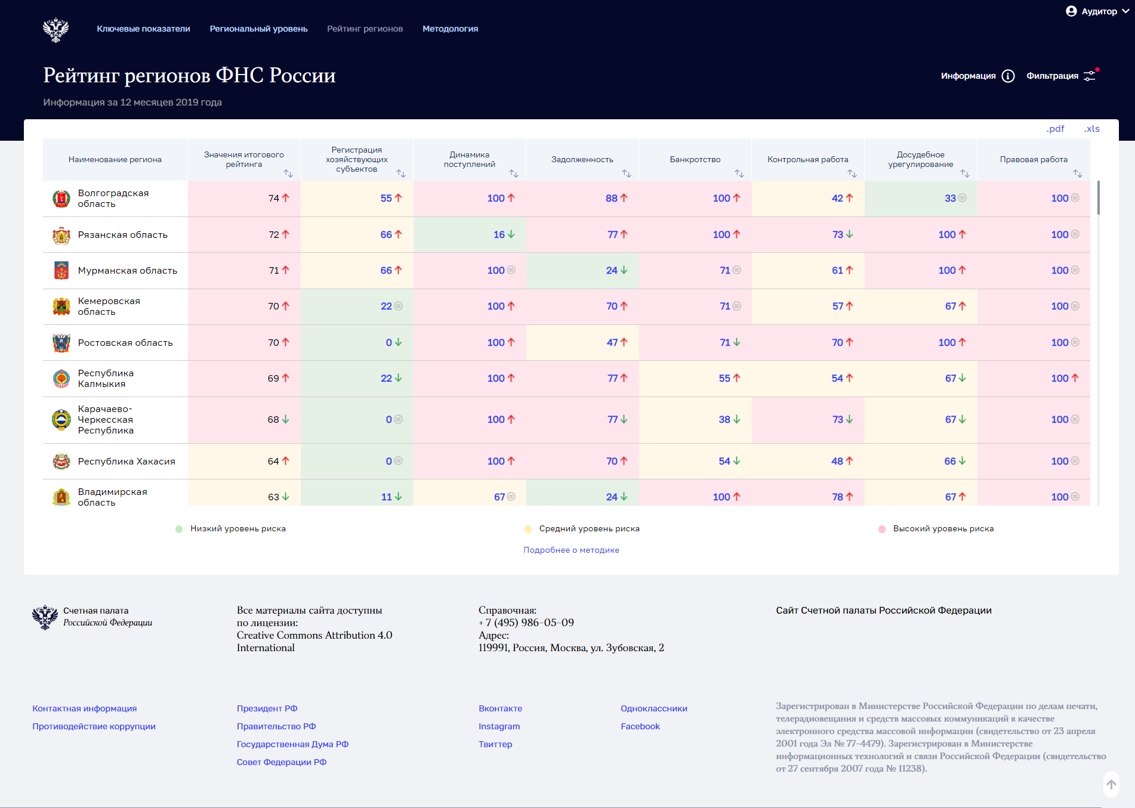Sort by Правовая работа column arrows
Viewport: 1135px width, 808px height.
point(1078,174)
